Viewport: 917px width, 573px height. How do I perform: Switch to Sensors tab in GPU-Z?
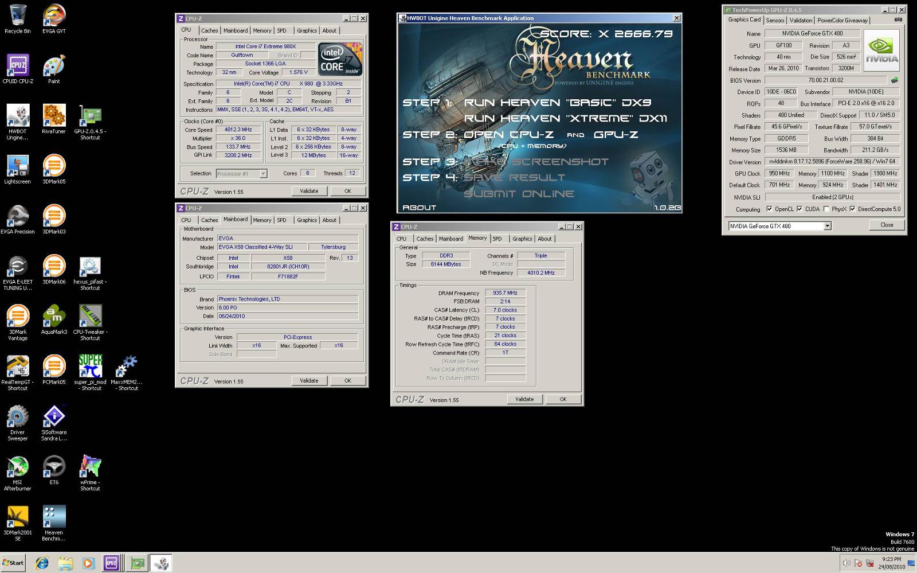[x=775, y=20]
